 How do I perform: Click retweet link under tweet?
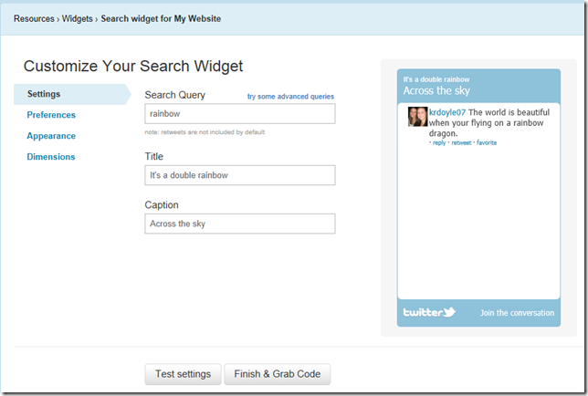461,142
